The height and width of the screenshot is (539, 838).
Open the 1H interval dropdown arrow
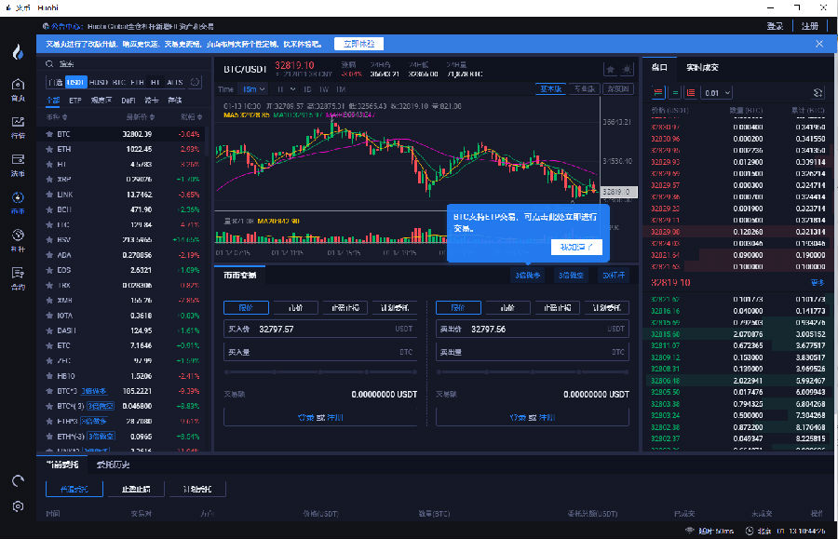[293, 89]
